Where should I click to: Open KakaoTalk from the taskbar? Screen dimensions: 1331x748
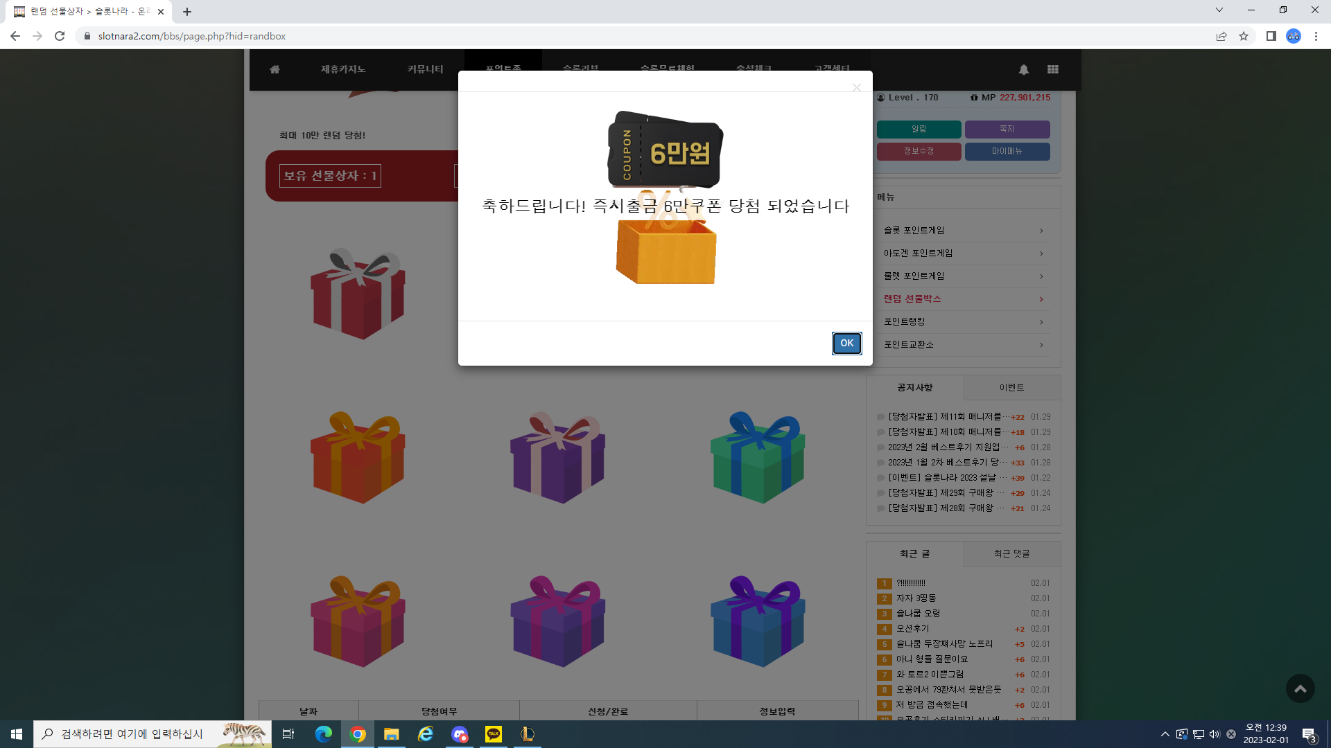[x=494, y=734]
